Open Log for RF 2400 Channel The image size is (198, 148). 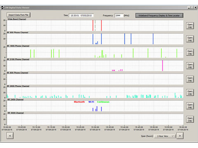(190, 106)
